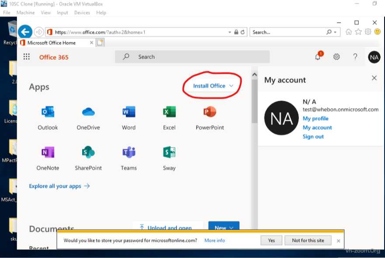
Task: Open the address bar URL dropdown arrow
Action: coord(230,32)
